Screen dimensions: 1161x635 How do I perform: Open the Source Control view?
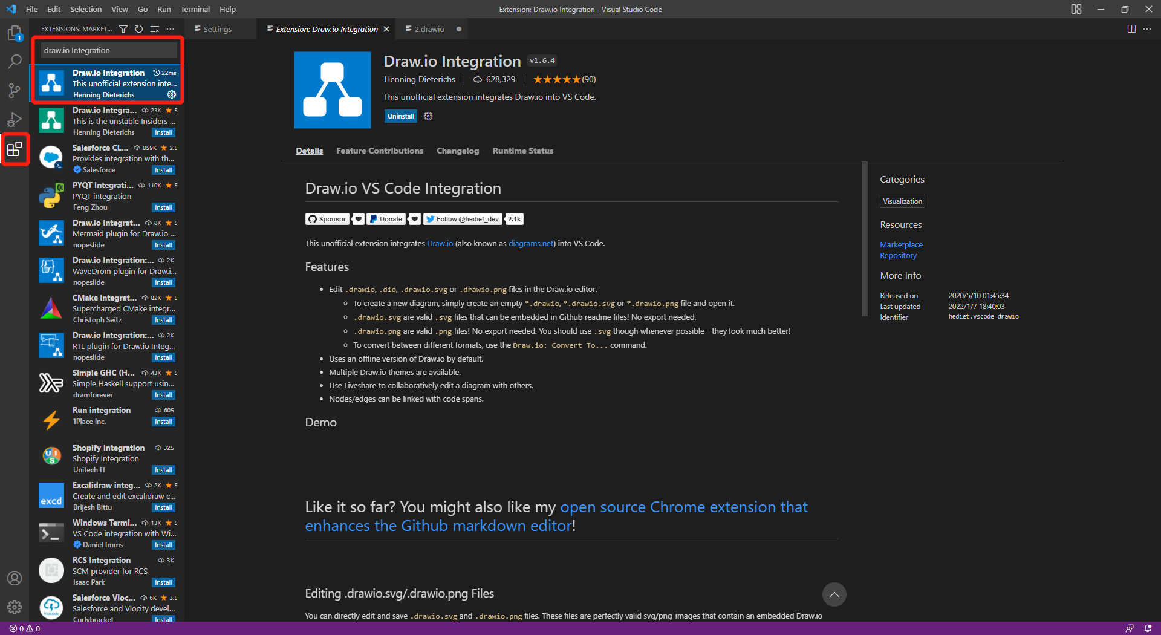pyautogui.click(x=15, y=90)
